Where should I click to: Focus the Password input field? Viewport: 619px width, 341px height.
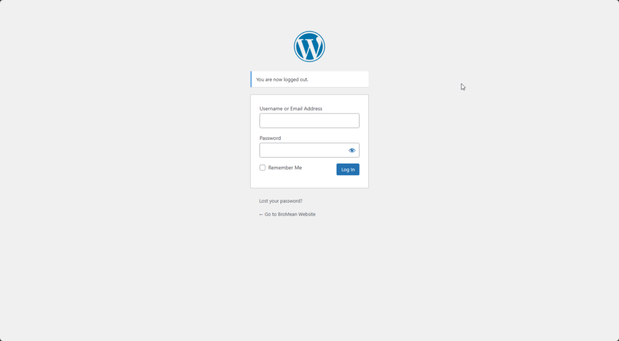303,150
